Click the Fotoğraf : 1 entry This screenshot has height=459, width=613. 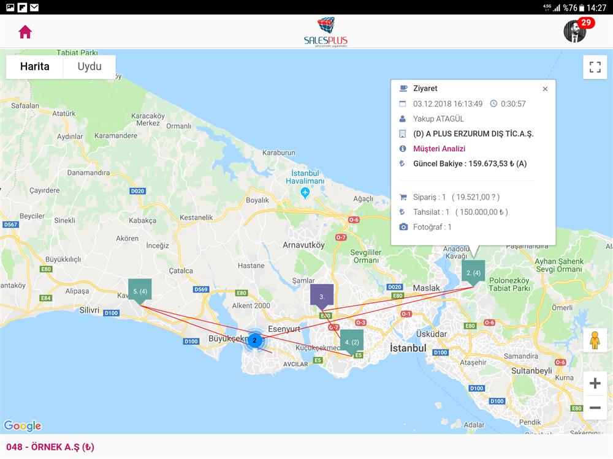pyautogui.click(x=432, y=227)
